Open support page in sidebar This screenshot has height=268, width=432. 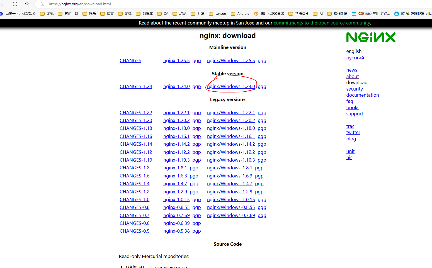point(355,114)
